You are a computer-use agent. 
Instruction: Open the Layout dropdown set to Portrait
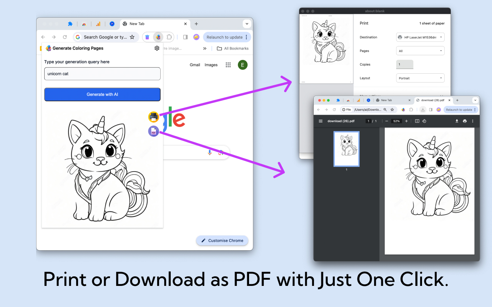tap(421, 78)
